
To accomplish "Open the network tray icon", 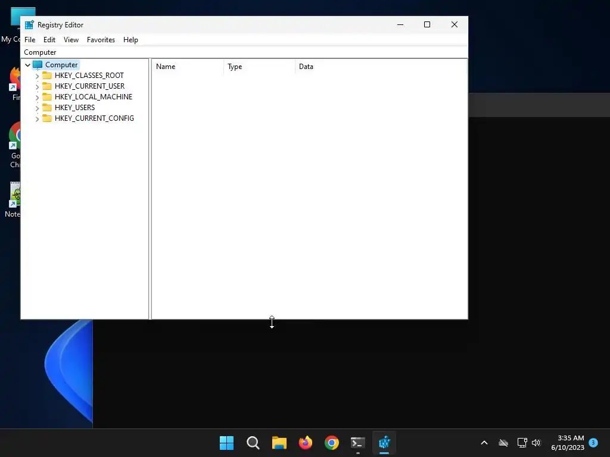I will 522,443.
